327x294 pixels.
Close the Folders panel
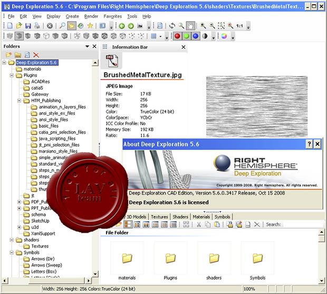tap(94, 46)
